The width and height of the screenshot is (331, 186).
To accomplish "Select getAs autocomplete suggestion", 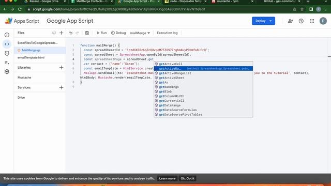I will (203, 83).
